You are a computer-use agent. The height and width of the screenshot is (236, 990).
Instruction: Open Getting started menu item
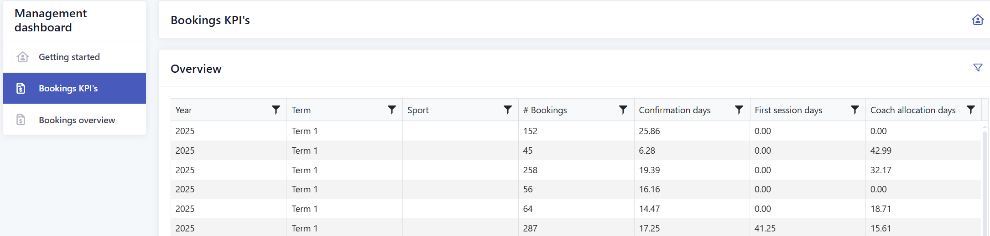[75, 57]
